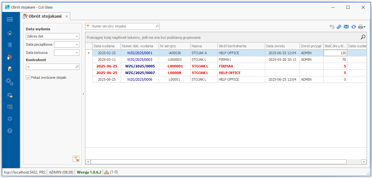Viewport: 372px width, 178px height.
Task: Sort by Nr seryjny column header
Action: (x=174, y=46)
